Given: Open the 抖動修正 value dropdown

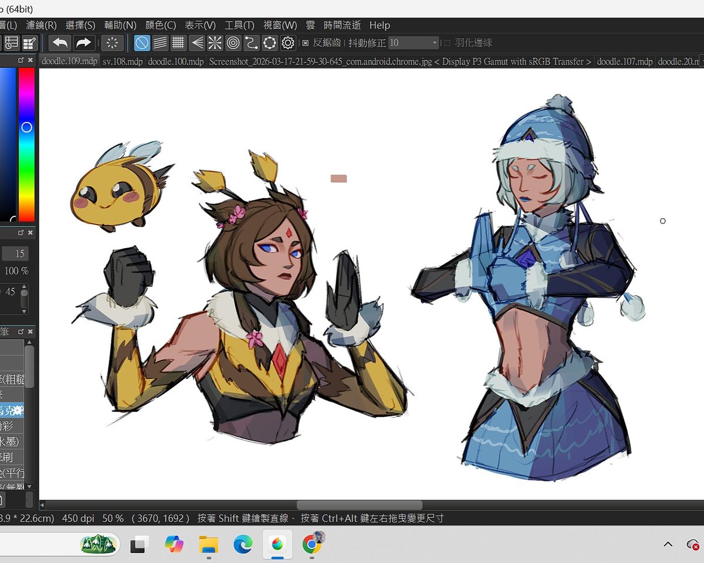Looking at the screenshot, I should [x=414, y=43].
